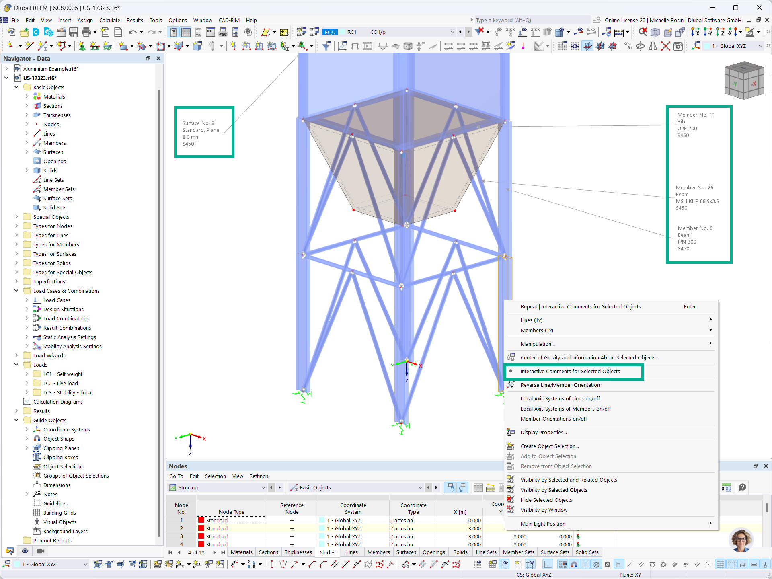
Task: Open the Calculate menu
Action: (109, 20)
